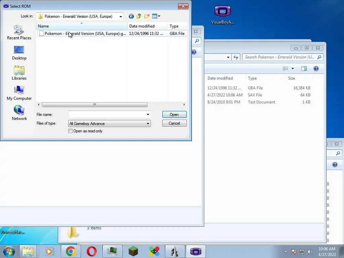Open the Windows Start button
This screenshot has width=344, height=258.
(9, 251)
